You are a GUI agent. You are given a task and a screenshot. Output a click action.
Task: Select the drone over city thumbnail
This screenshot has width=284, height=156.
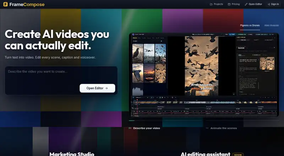click(149, 54)
